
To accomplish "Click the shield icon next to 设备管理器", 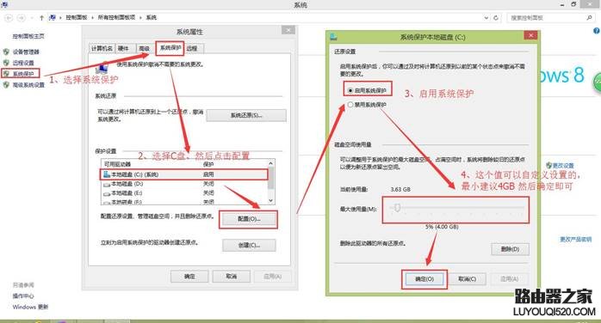I will (x=6, y=52).
